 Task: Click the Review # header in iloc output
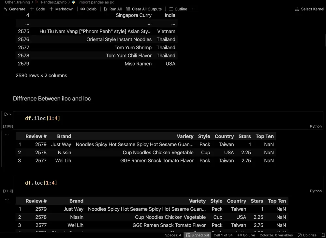point(36,136)
